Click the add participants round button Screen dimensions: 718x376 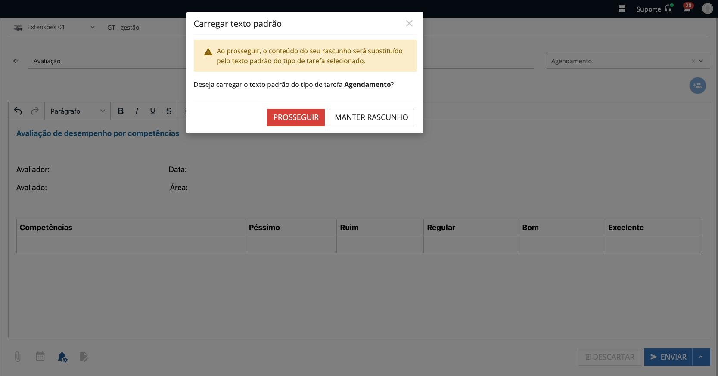(697, 86)
